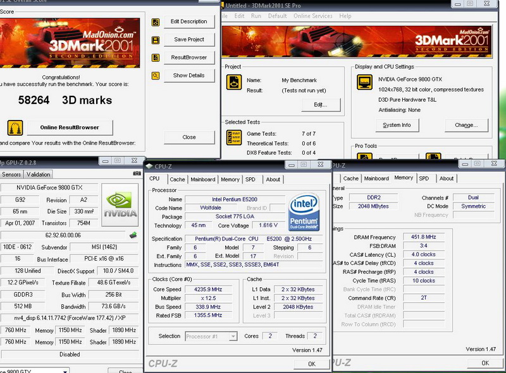Image resolution: width=506 pixels, height=373 pixels.
Task: Open the Help menu in 3DMark2001
Action: click(345, 16)
